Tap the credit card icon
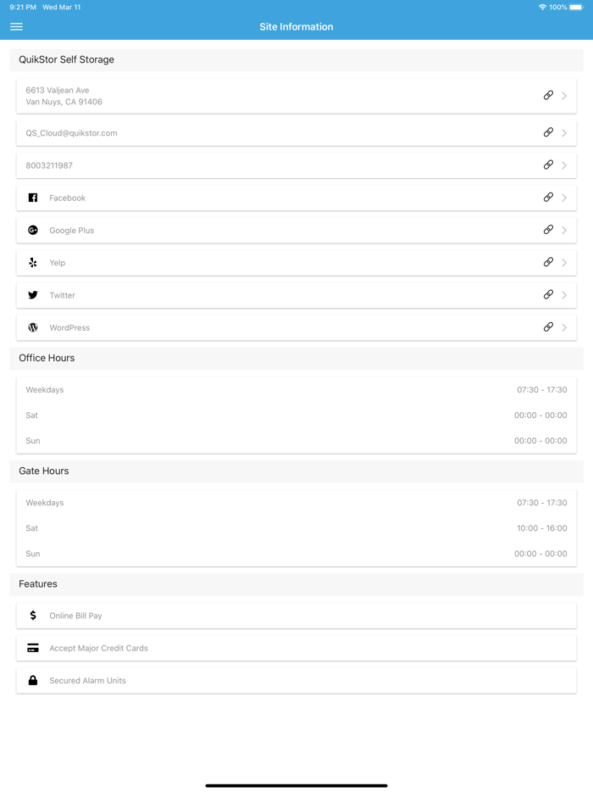Screen dimensions: 593x792 pyautogui.click(x=33, y=648)
